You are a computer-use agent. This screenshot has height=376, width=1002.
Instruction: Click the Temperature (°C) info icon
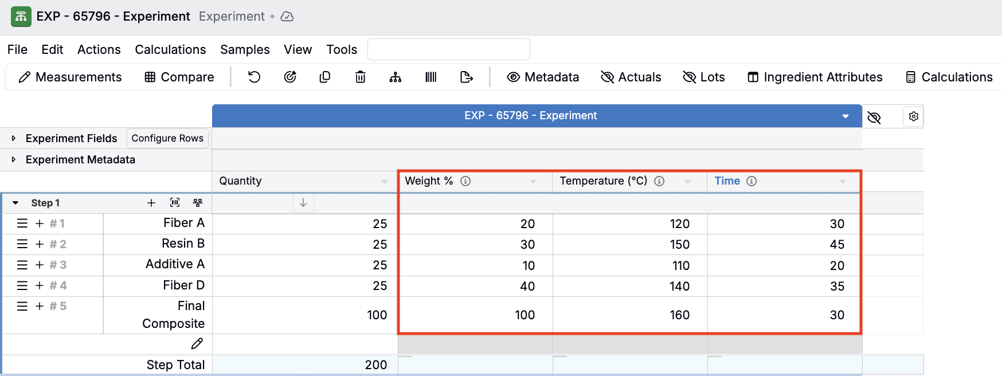point(659,181)
